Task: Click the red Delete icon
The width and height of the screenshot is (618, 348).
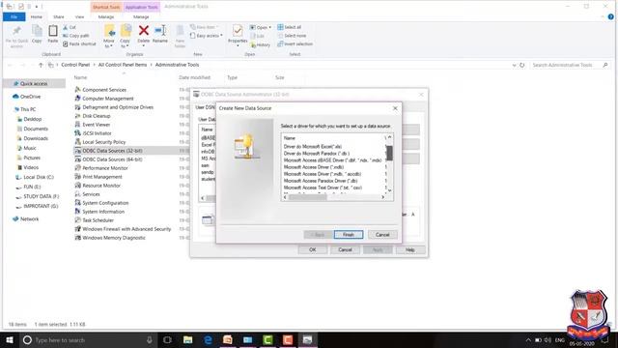Action: point(144,31)
